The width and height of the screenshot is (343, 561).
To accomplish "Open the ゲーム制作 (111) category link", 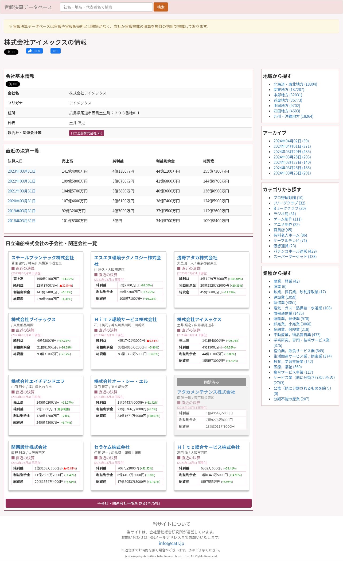I will point(287,219).
